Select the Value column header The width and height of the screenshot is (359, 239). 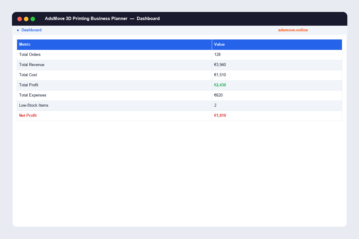[277, 45]
